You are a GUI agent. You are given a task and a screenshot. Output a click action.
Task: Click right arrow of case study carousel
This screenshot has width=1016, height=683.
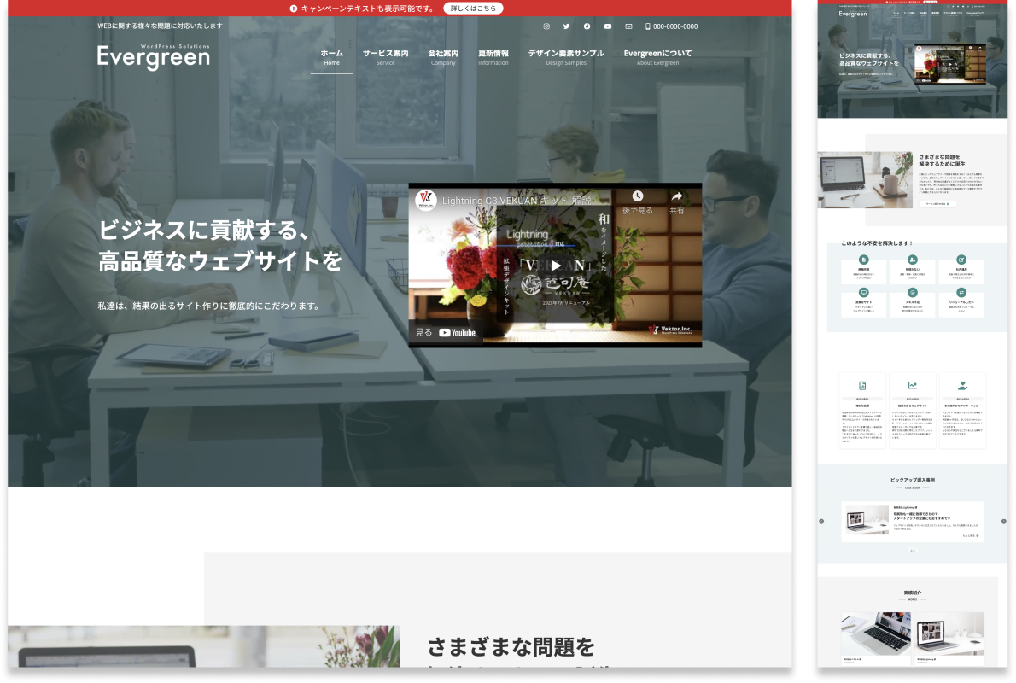1003,521
